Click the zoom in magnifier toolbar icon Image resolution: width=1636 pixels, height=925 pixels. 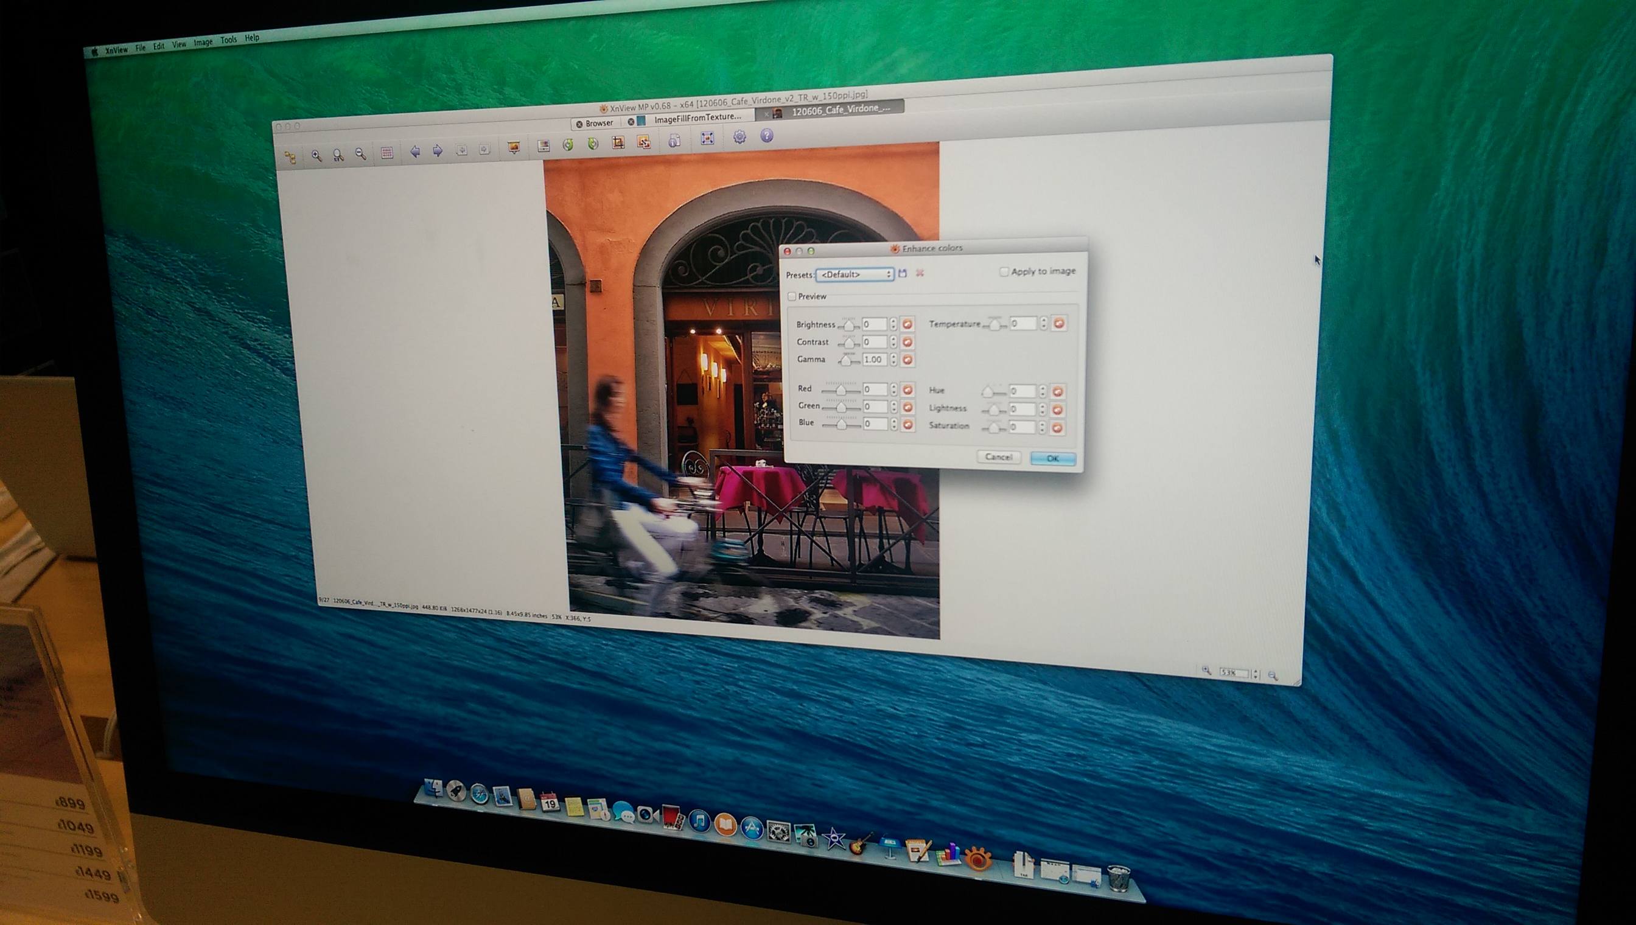coord(316,156)
